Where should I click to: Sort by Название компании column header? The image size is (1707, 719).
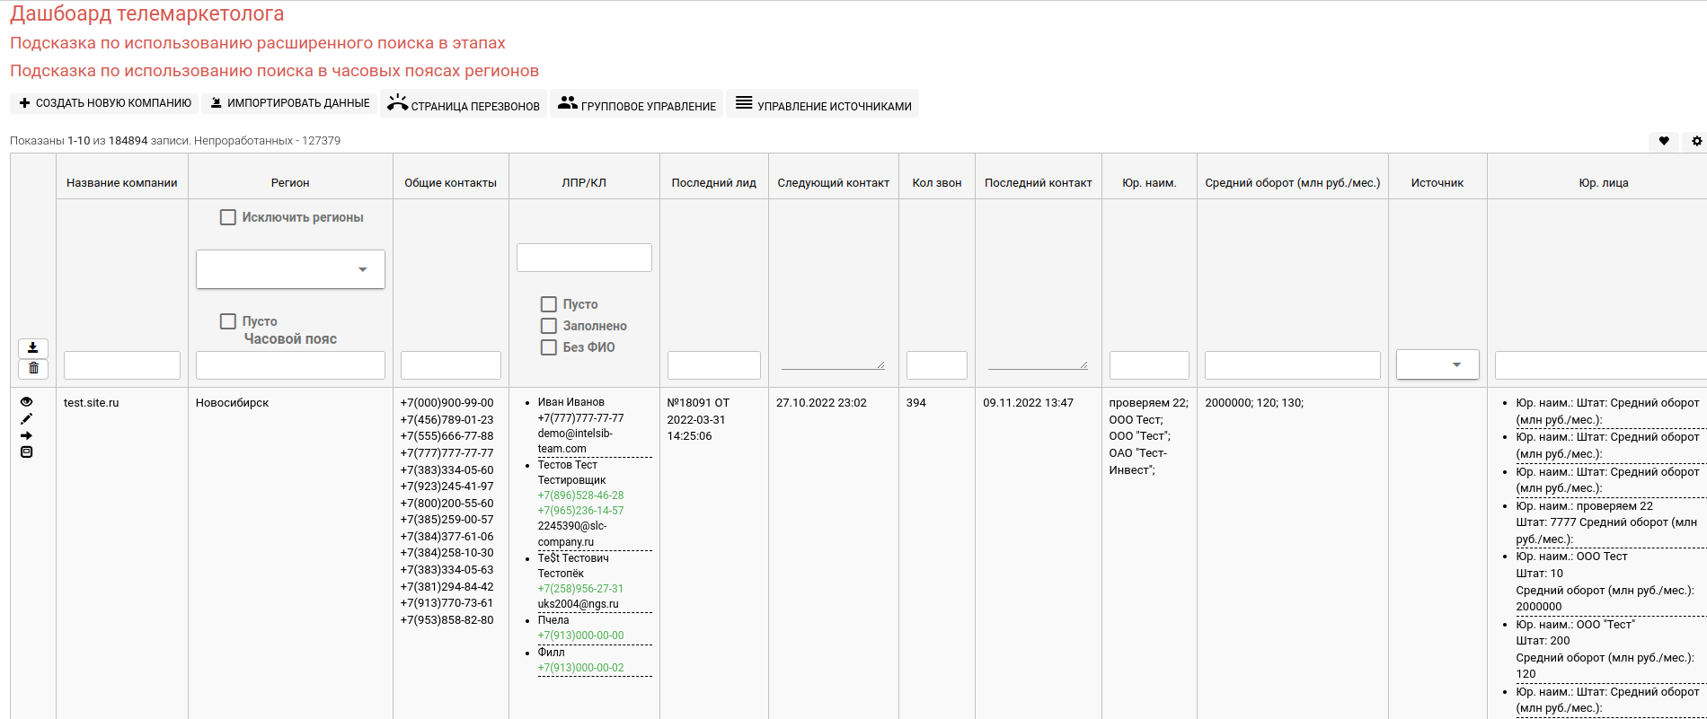click(x=122, y=183)
